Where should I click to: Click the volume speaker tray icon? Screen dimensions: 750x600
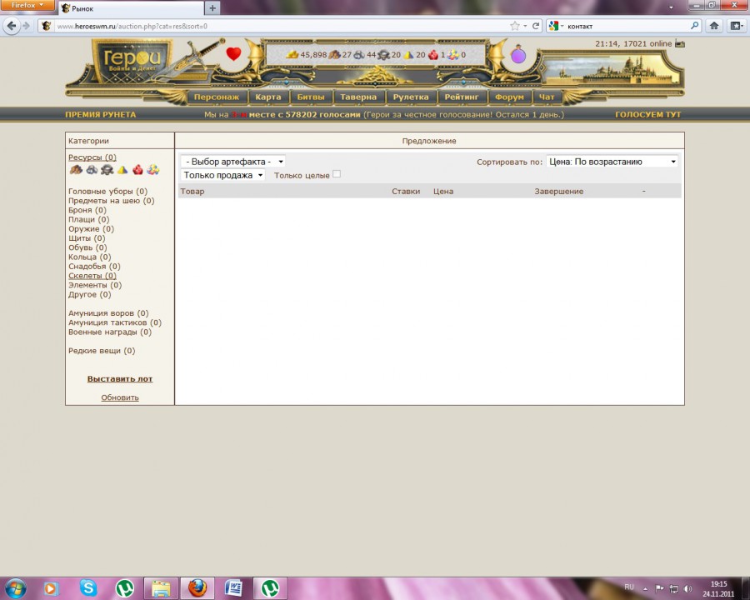coord(687,588)
